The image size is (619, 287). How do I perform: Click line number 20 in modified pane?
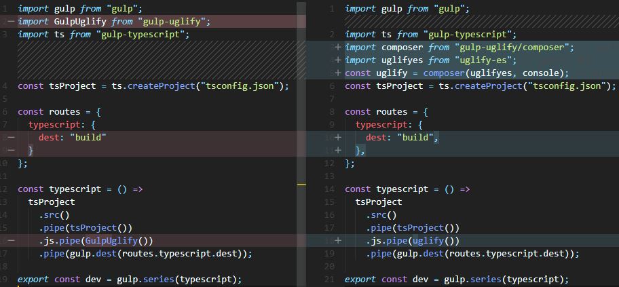pyautogui.click(x=329, y=267)
